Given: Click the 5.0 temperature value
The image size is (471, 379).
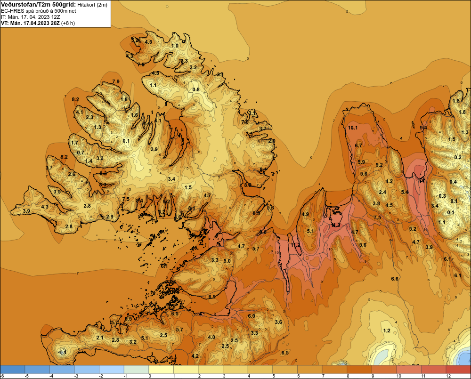Looking at the screenshot, I should point(227,261).
